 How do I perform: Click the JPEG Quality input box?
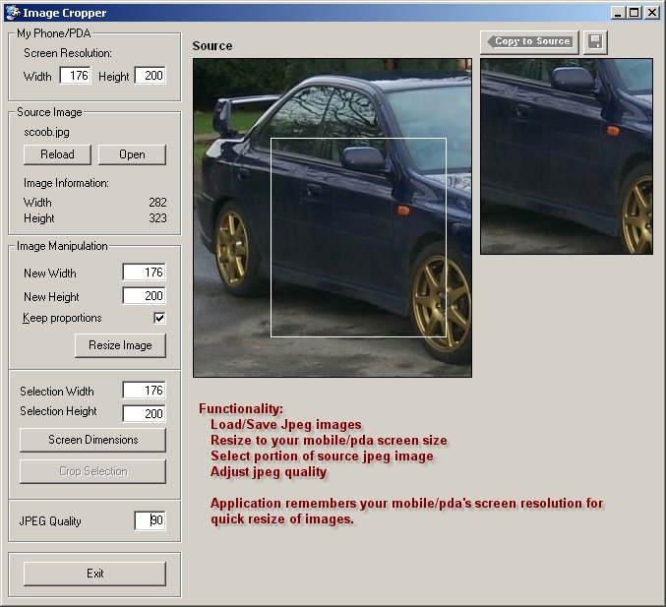[x=150, y=520]
